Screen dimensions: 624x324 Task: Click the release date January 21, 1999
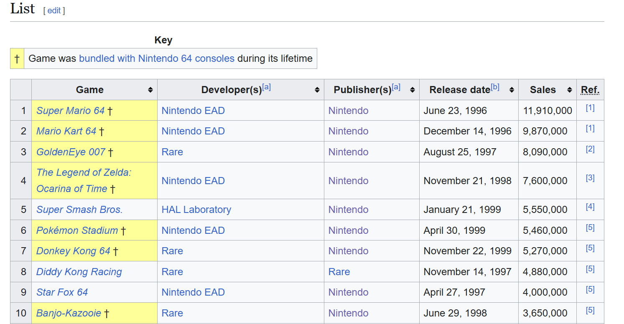tap(462, 210)
